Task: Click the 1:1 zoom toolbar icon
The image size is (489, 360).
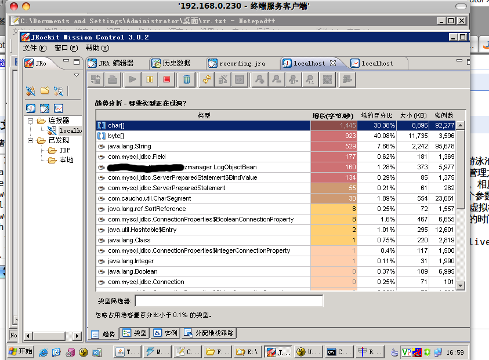Action: click(x=310, y=79)
